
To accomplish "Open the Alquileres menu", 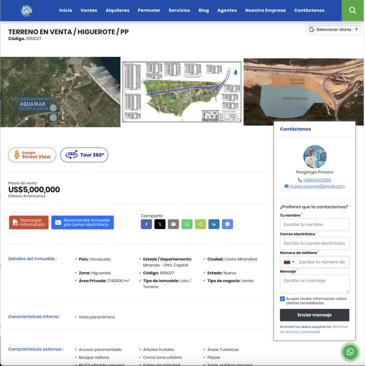I will point(118,10).
